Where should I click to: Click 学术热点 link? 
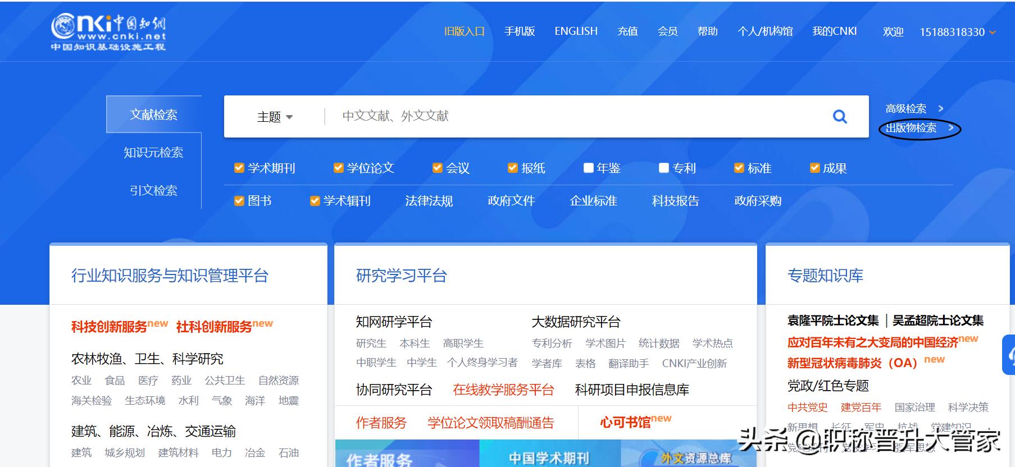pyautogui.click(x=712, y=344)
